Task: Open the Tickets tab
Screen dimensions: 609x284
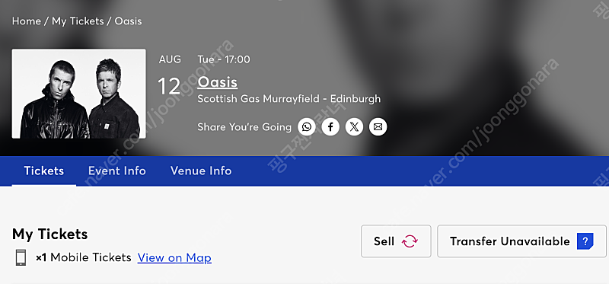Action: coord(44,171)
